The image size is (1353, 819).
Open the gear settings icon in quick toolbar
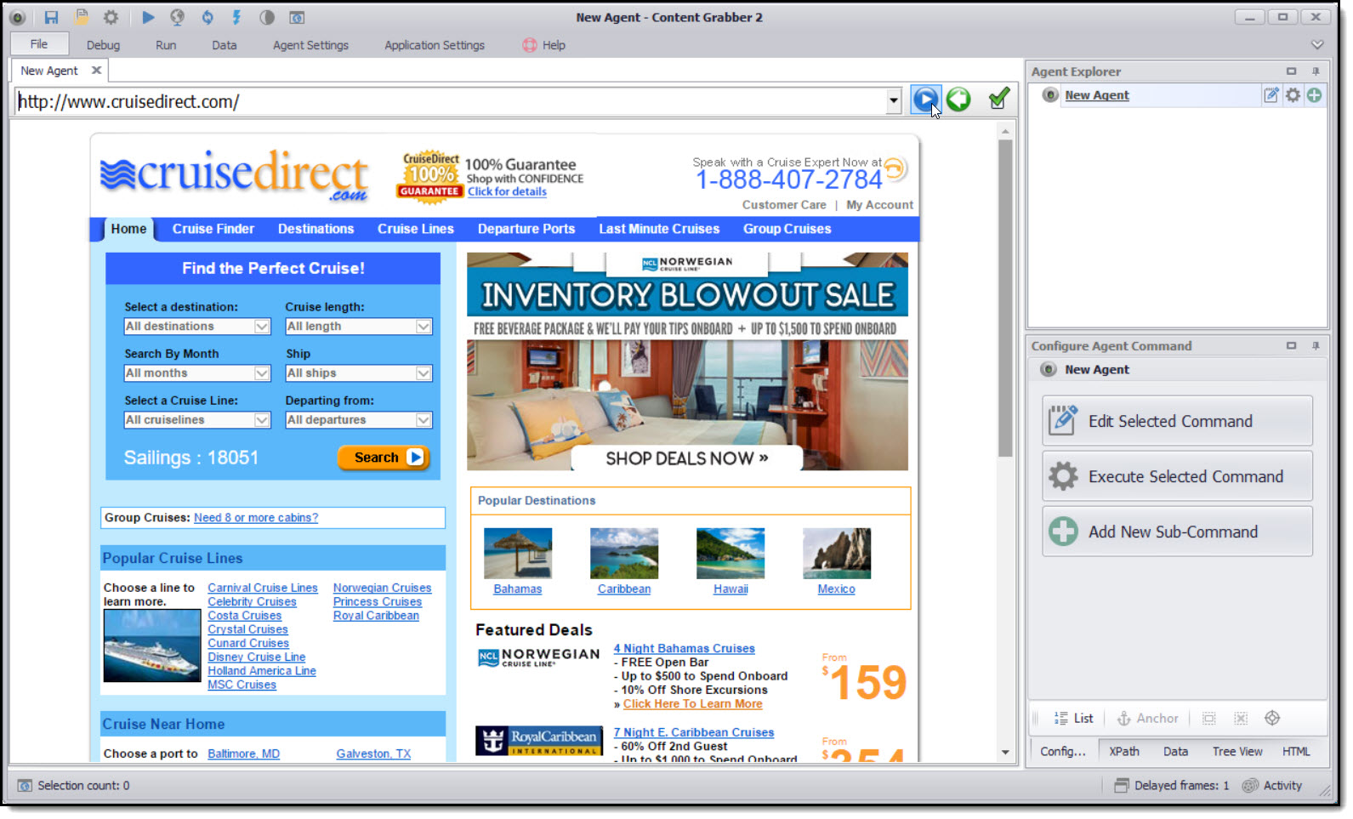pyautogui.click(x=111, y=17)
